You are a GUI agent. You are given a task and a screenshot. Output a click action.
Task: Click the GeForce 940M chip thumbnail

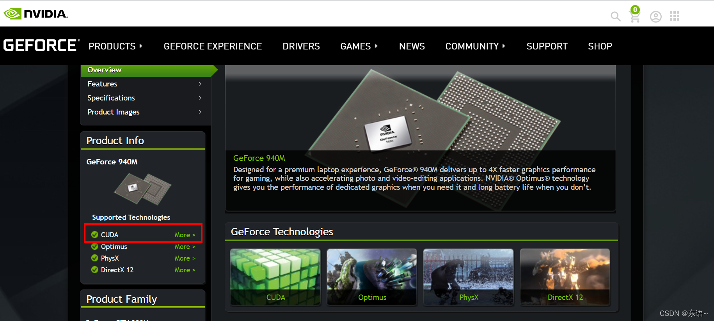click(x=143, y=189)
